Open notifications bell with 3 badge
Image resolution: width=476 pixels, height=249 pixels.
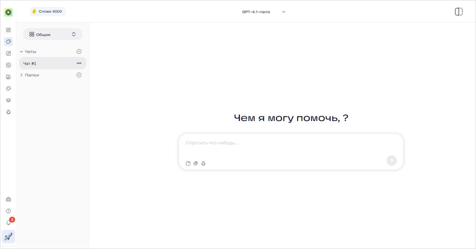(x=8, y=223)
